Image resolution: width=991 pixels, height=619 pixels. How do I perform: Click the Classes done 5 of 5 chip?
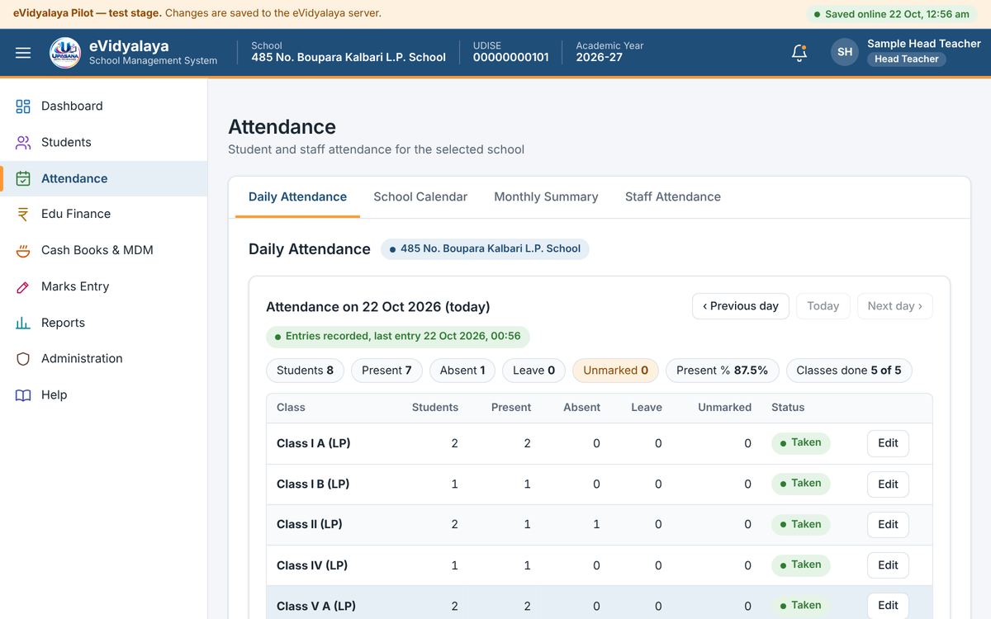(849, 371)
